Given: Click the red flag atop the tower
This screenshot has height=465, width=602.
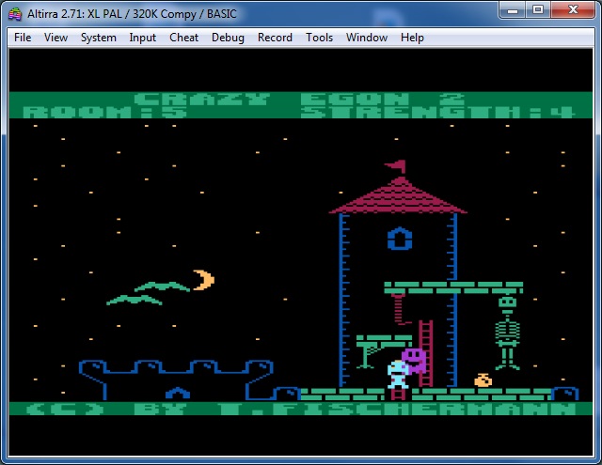Looking at the screenshot, I should click(x=396, y=166).
